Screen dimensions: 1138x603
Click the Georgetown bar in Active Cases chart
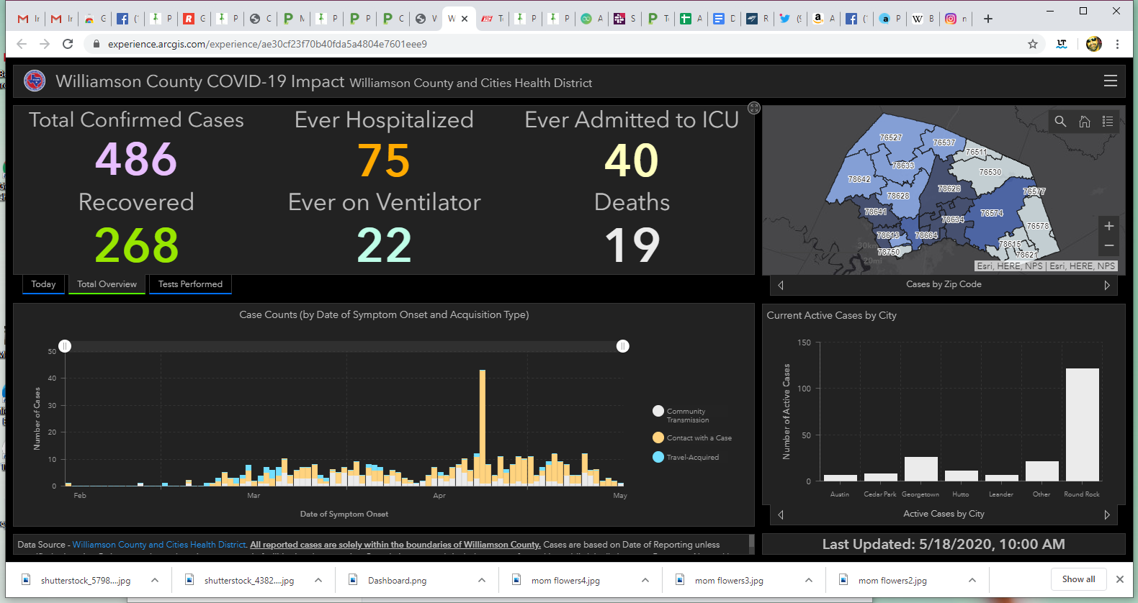coord(920,468)
